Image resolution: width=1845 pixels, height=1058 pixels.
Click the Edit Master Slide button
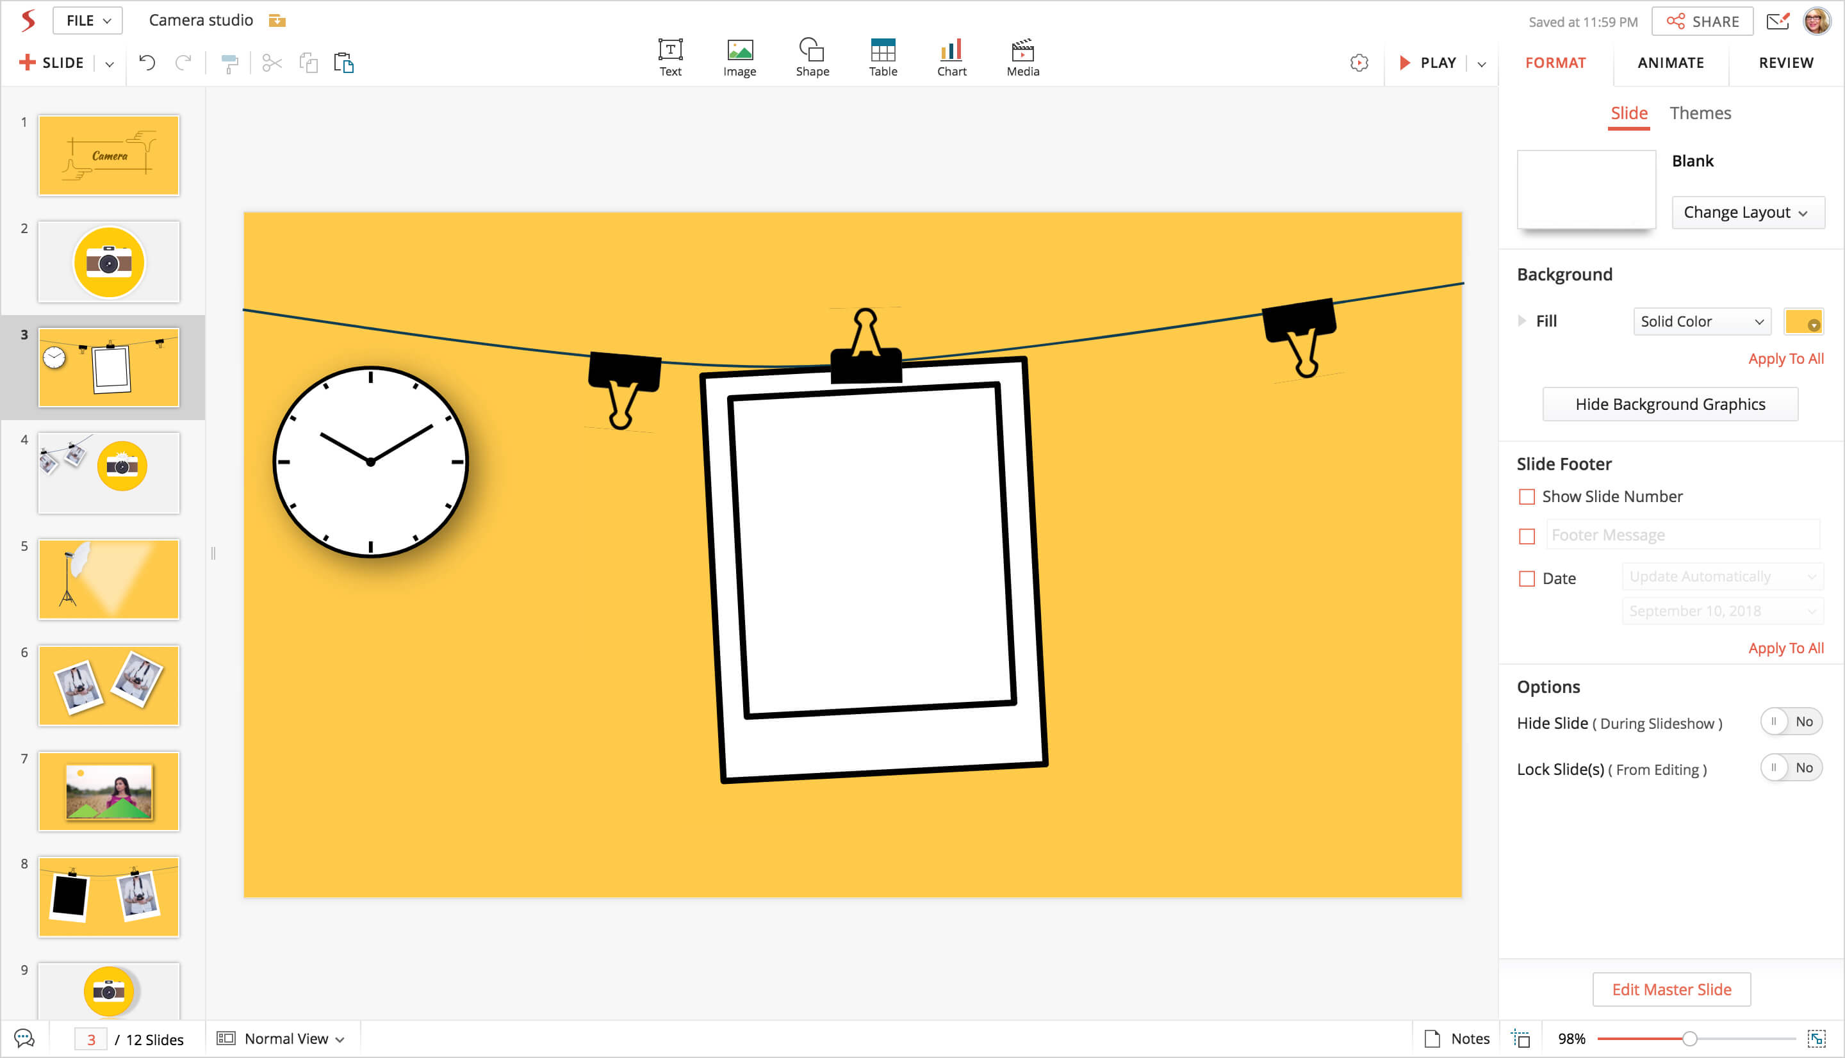tap(1671, 989)
